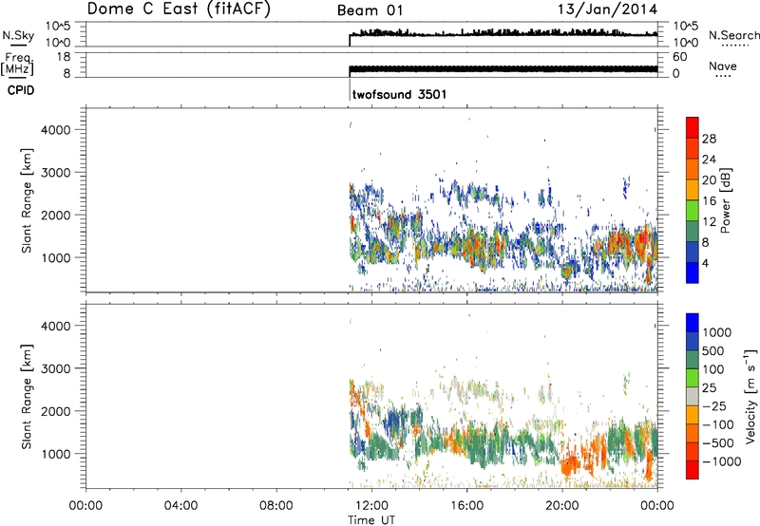Click the 'Nave' label
This screenshot has height=526, width=760.
pos(723,66)
